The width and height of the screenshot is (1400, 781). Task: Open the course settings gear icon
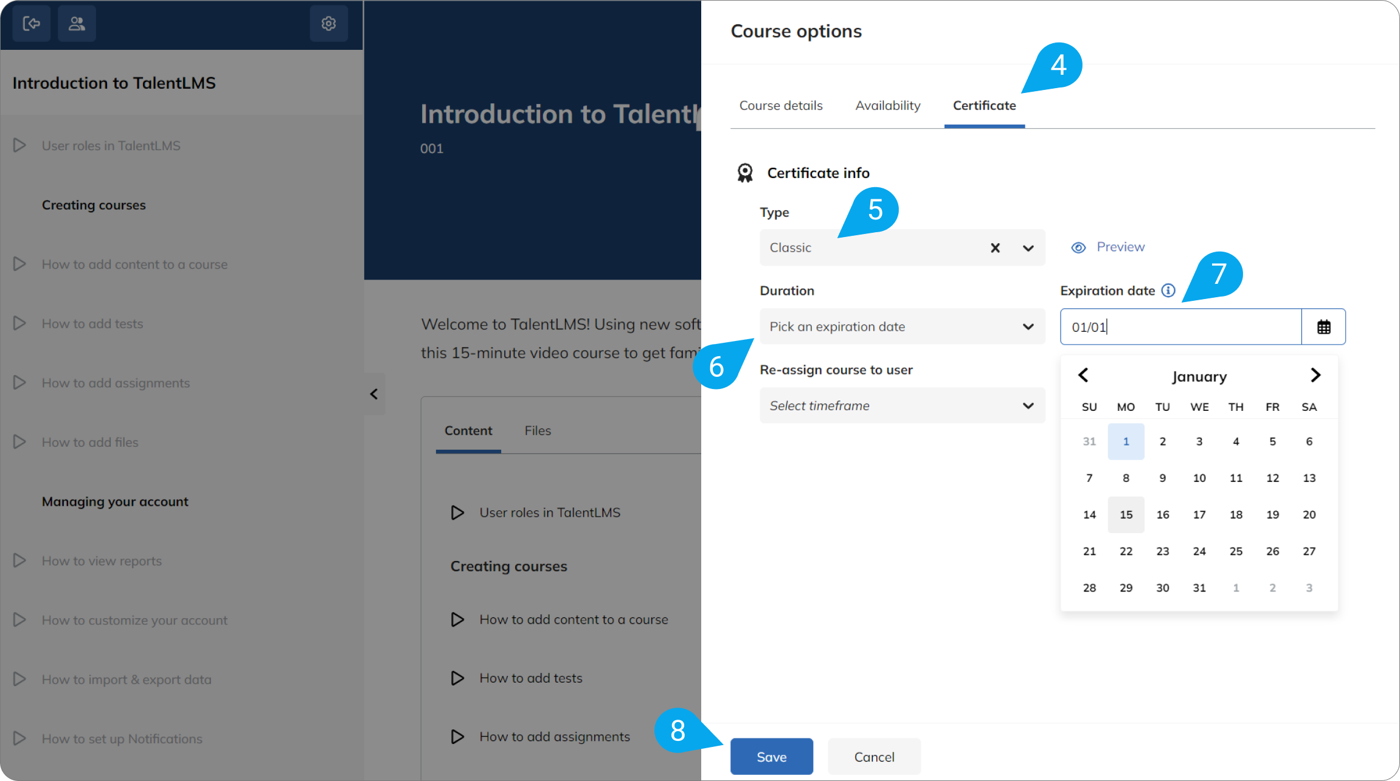pyautogui.click(x=328, y=24)
